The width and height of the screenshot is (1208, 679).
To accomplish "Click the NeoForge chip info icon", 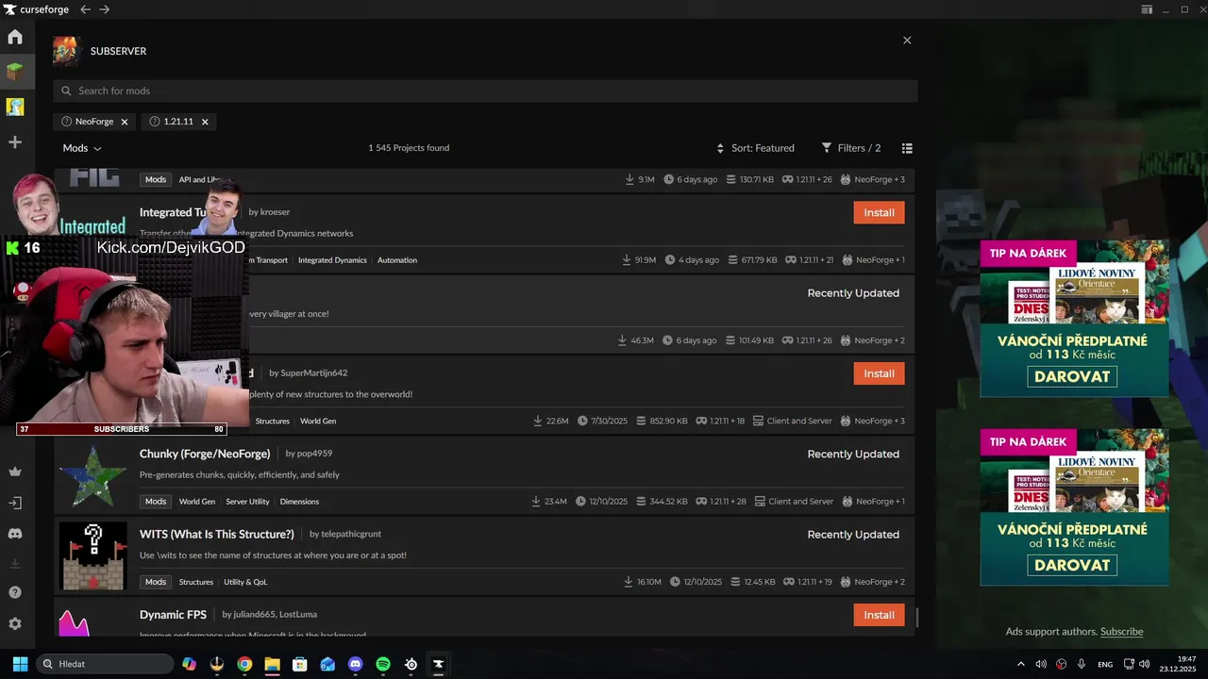I will [x=66, y=122].
